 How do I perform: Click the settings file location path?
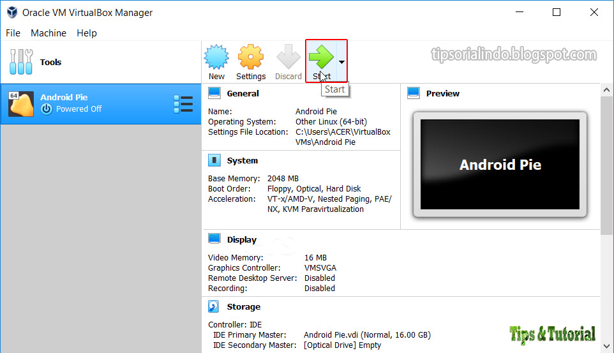pyautogui.click(x=343, y=137)
